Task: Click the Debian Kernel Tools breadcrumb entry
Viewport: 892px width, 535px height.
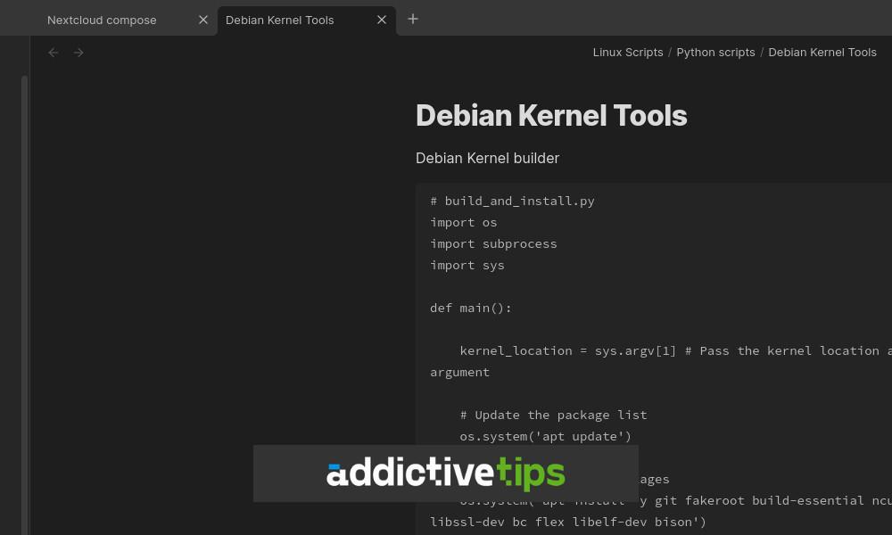Action: 822,52
